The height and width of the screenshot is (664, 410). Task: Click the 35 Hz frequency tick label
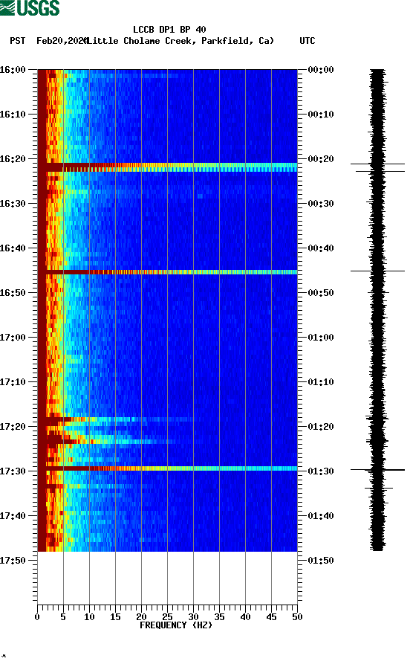pos(219,617)
